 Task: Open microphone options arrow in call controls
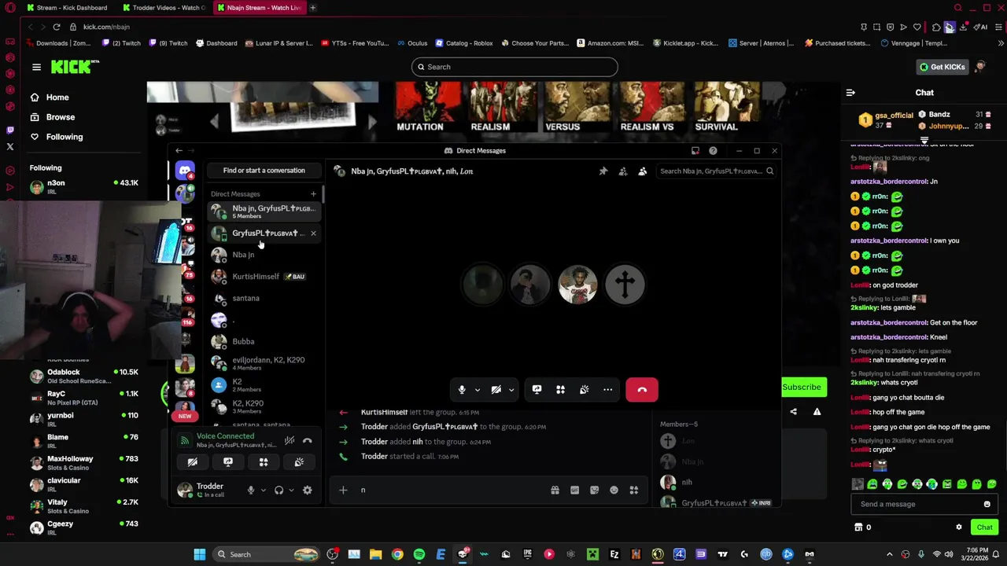(477, 390)
